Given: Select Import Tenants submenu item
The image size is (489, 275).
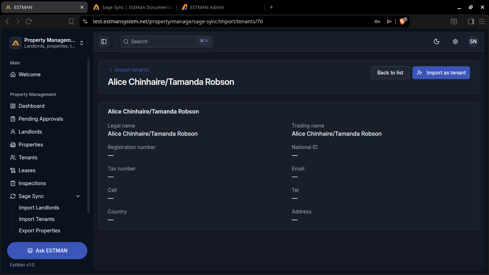Looking at the screenshot, I should 37,219.
